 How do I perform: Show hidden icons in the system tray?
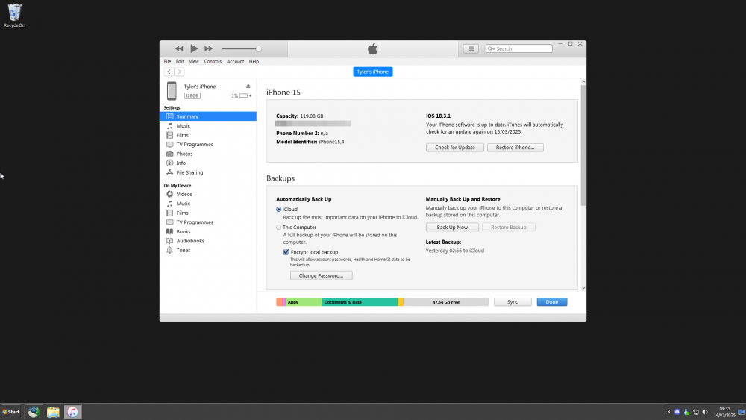coord(668,412)
